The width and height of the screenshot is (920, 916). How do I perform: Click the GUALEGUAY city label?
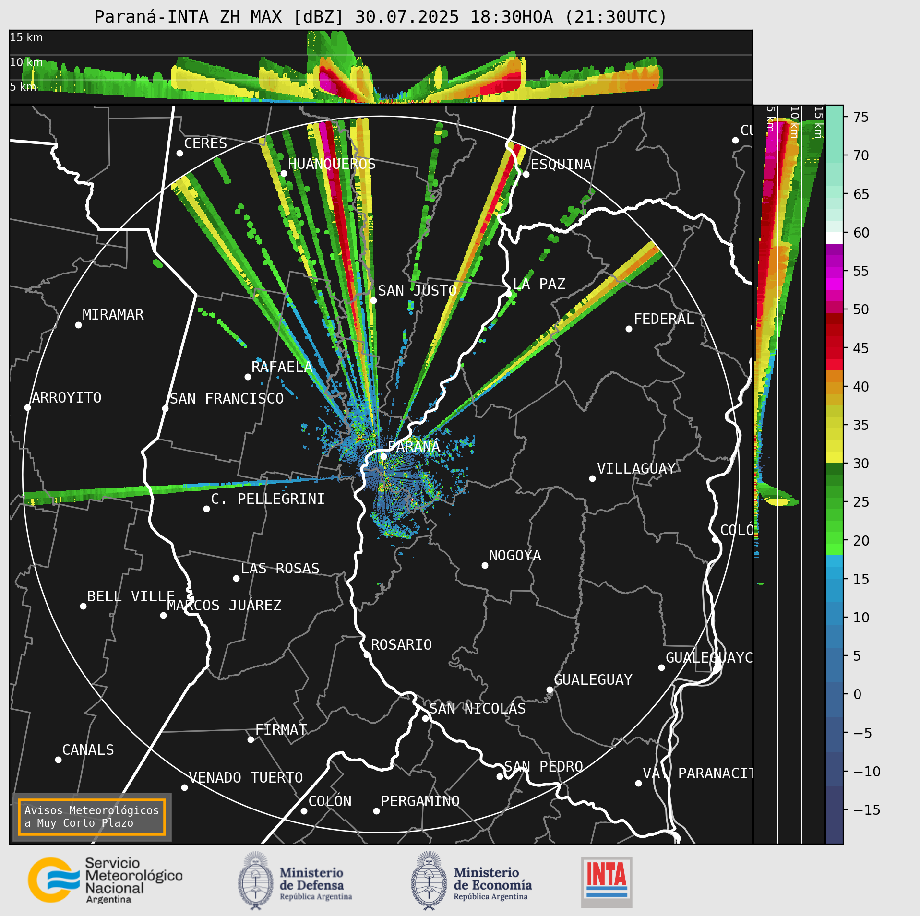coord(593,680)
